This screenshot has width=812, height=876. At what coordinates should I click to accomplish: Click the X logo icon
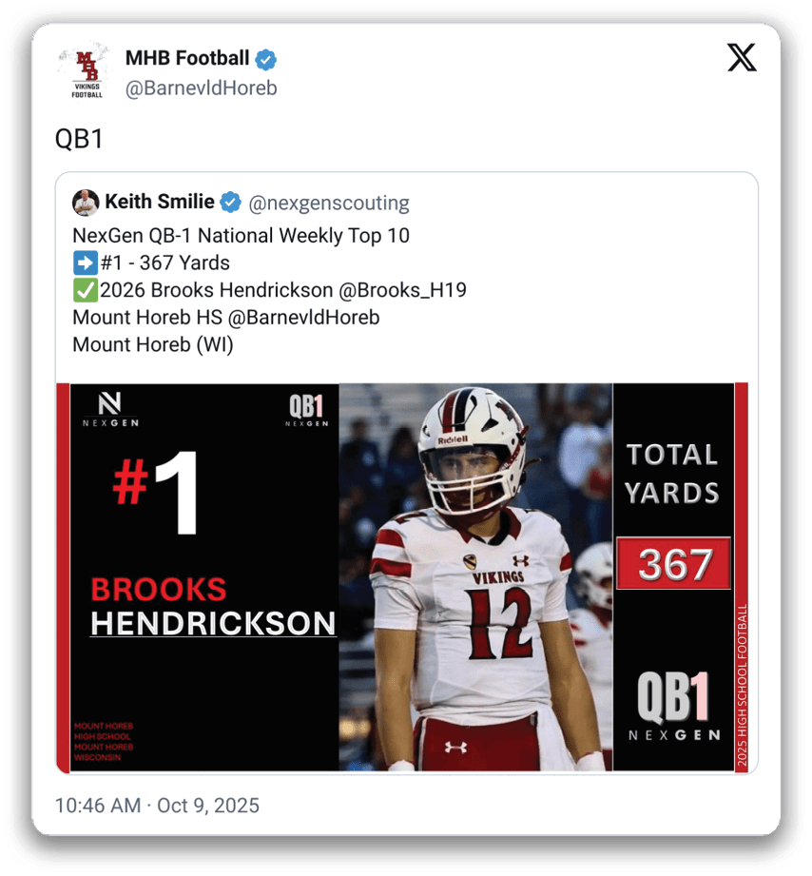(742, 57)
